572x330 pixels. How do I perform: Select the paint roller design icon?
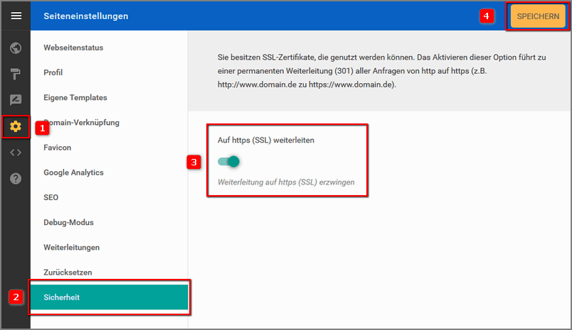point(16,75)
